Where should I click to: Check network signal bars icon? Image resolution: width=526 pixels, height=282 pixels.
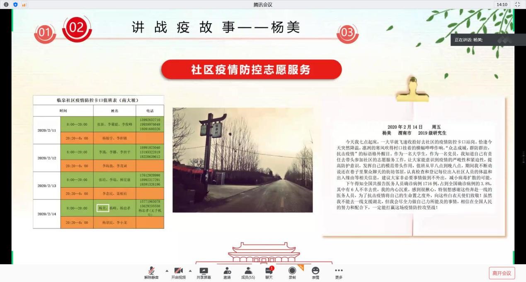pos(24,5)
